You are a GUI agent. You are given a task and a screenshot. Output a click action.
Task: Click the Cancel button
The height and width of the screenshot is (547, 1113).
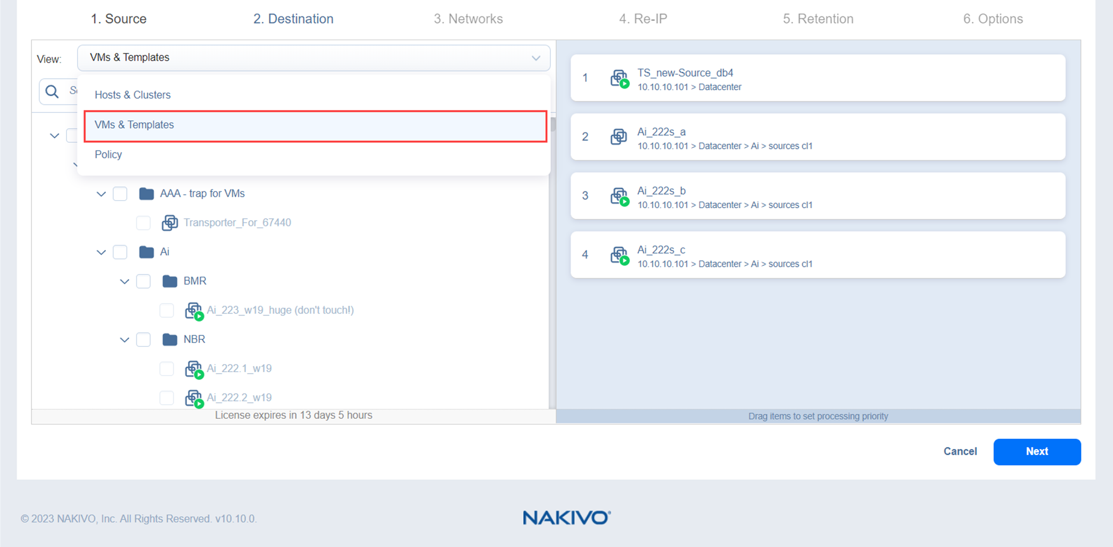tap(959, 451)
